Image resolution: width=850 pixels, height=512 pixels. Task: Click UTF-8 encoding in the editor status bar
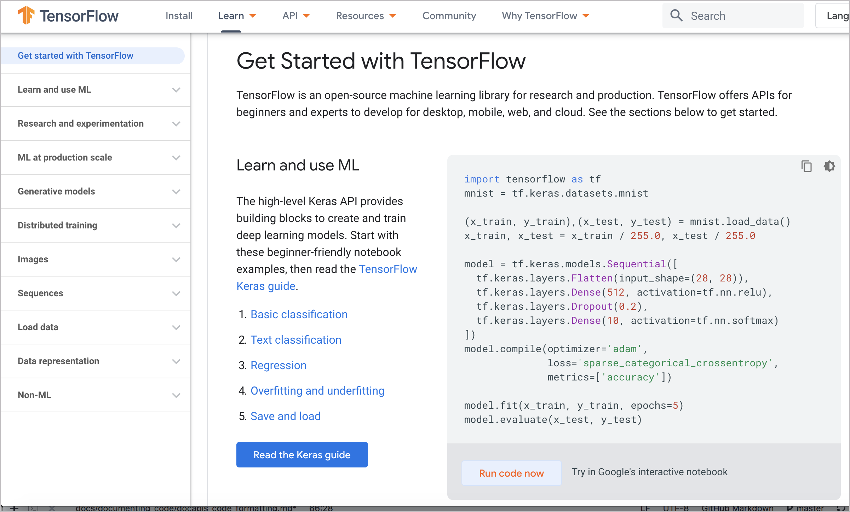(676, 508)
